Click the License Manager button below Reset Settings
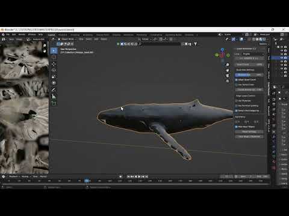 [249, 137]
